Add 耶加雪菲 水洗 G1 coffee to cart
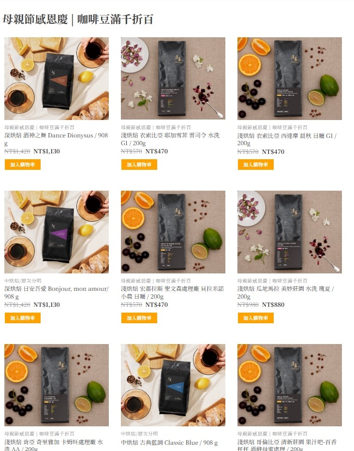Screen dimensions: 354x451 pos(139,165)
